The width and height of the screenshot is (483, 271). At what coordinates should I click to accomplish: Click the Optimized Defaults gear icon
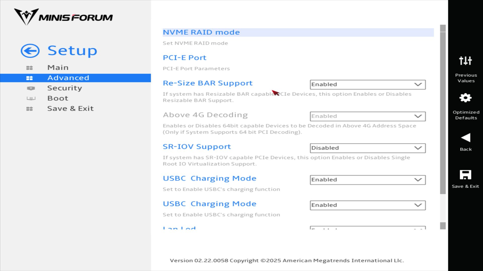[465, 98]
